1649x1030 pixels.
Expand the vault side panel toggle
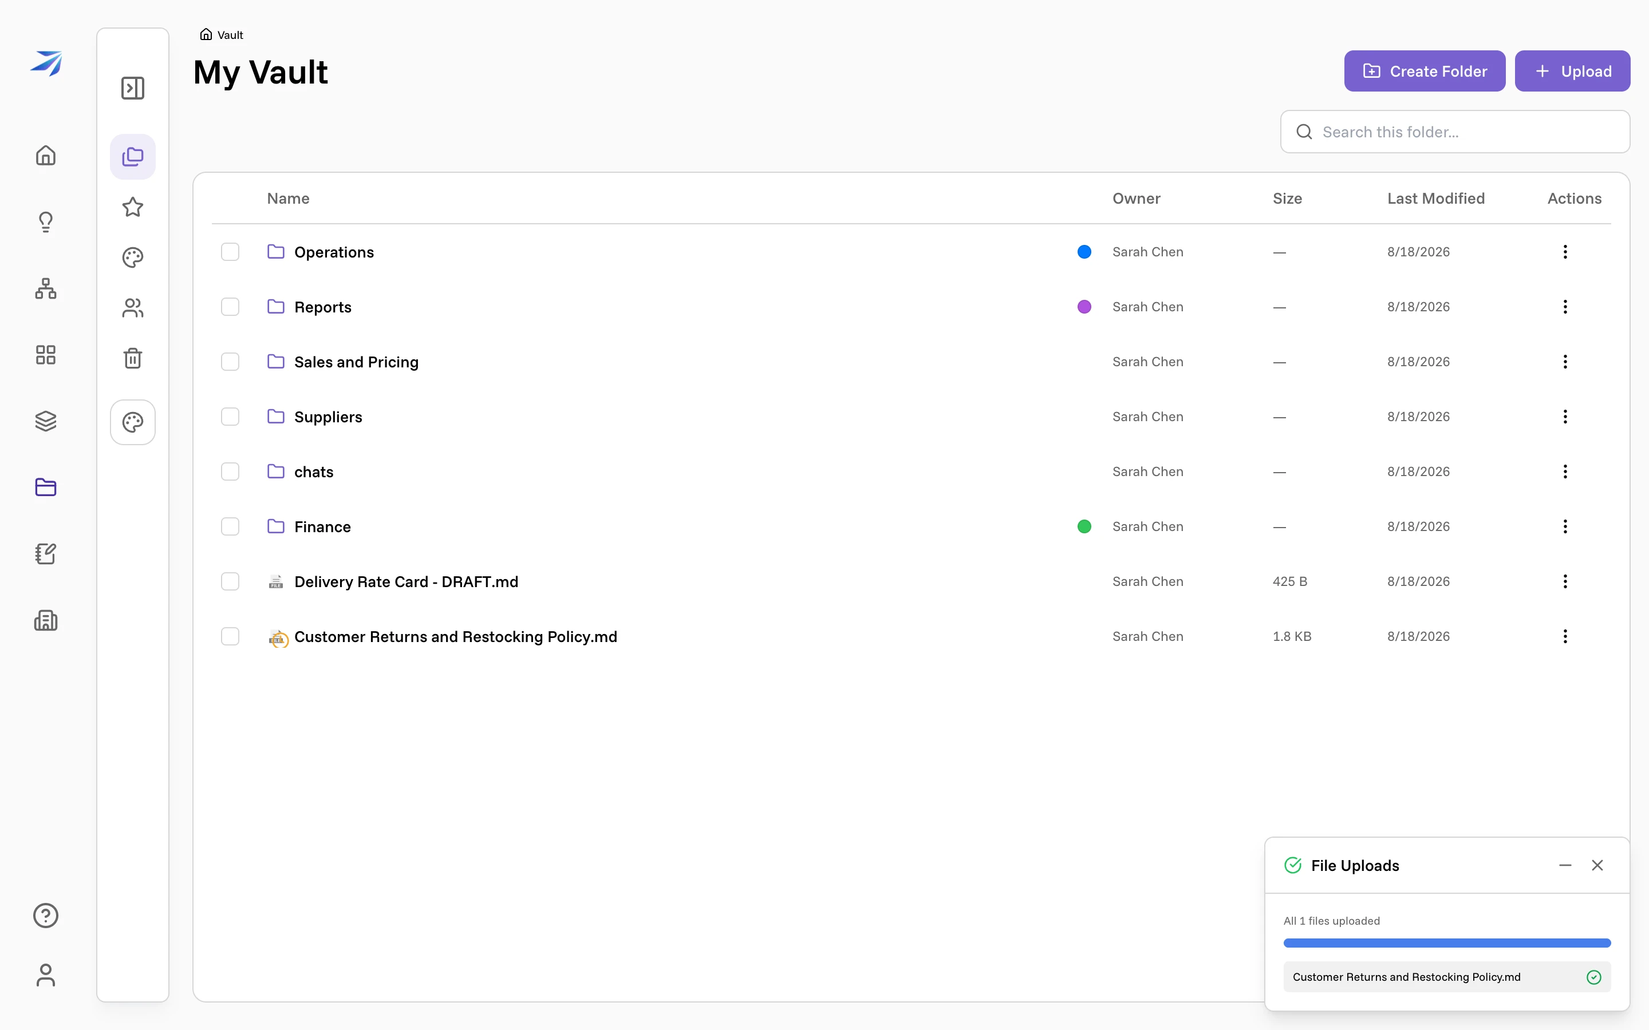133,88
